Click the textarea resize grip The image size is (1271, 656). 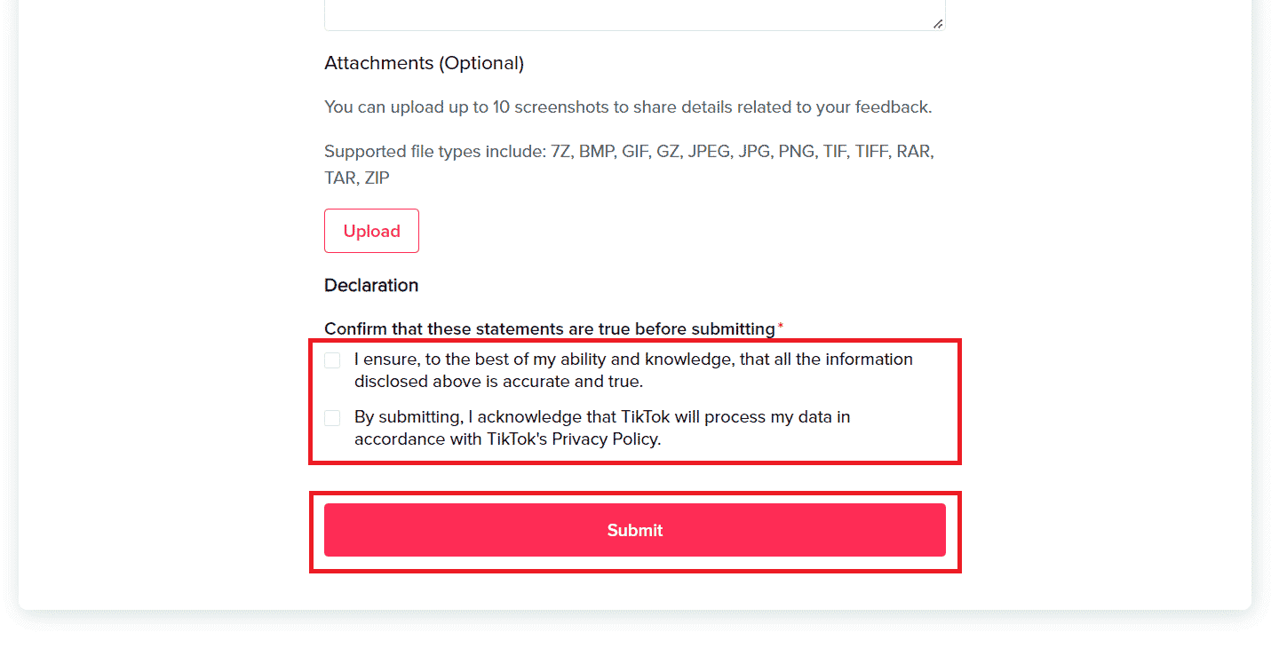point(938,23)
